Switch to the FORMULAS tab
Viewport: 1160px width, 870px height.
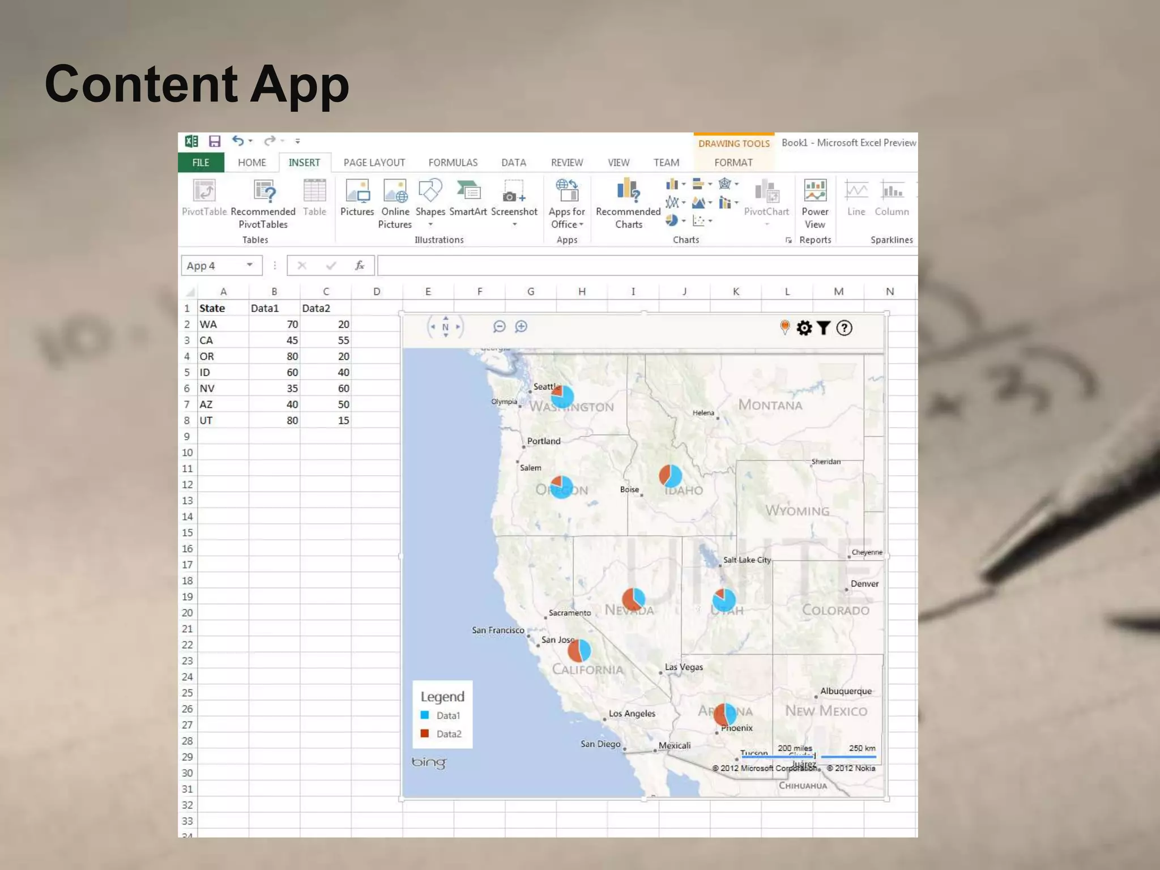click(453, 163)
